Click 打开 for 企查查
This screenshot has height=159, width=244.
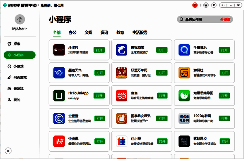[x=100, y=118]
